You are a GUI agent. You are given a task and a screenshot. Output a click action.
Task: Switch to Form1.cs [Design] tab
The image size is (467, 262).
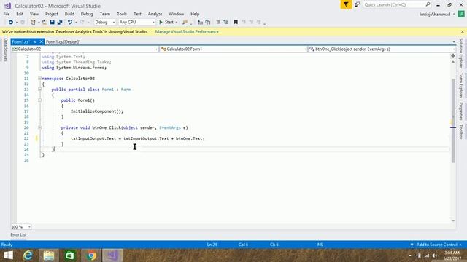[x=63, y=42]
